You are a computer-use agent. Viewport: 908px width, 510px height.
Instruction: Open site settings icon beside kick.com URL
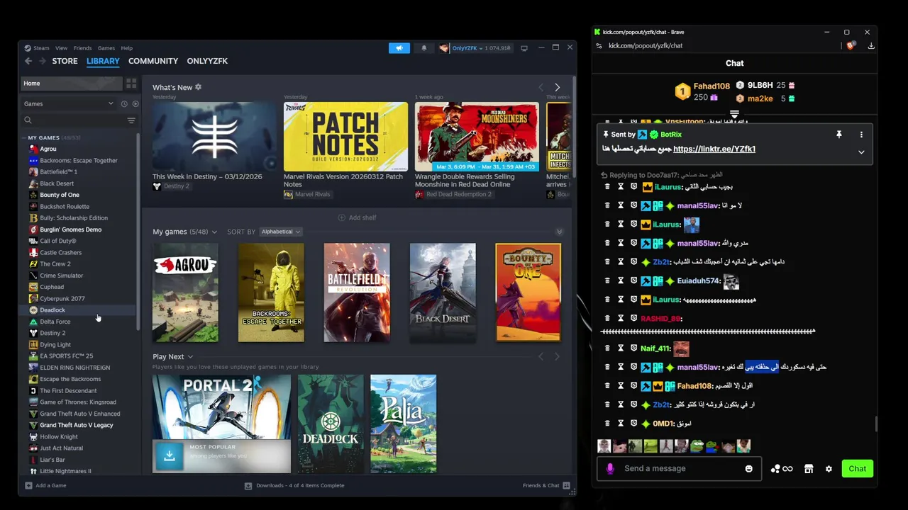599,45
